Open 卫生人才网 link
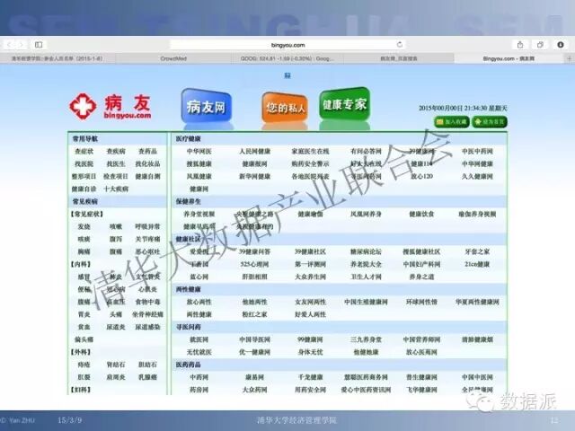575x431 pixels. pos(366,277)
